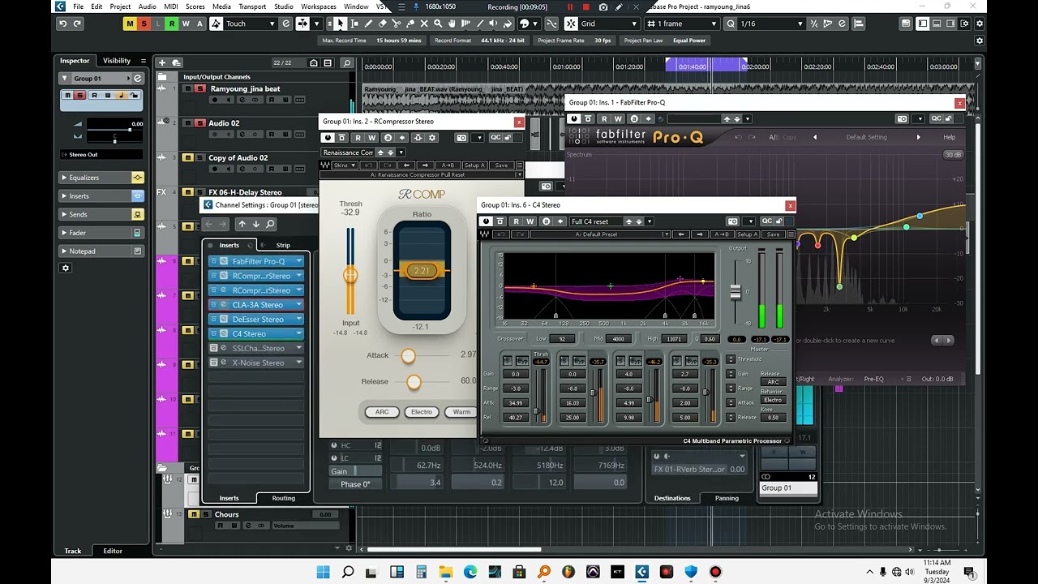Image resolution: width=1038 pixels, height=584 pixels.
Task: Toggle C4 plugin power bypass button
Action: pos(487,221)
